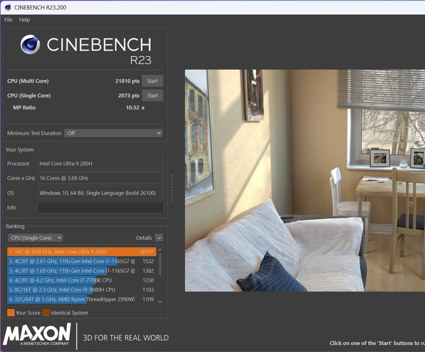Start the CPU Multi Core test
The width and height of the screenshot is (425, 352).
(x=152, y=81)
